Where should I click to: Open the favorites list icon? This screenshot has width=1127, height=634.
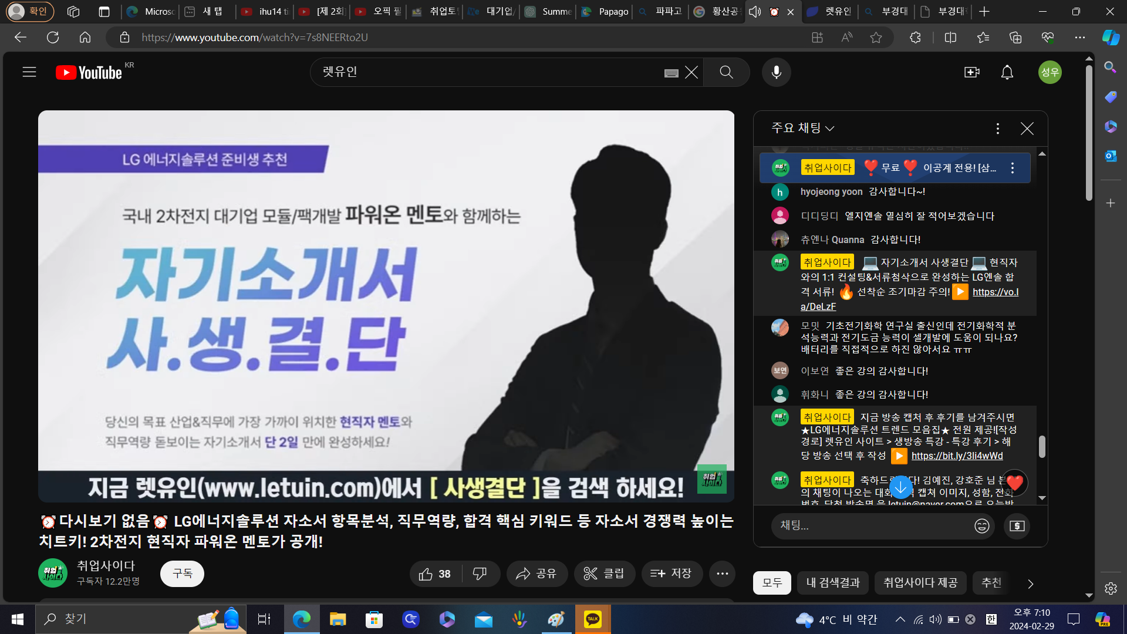point(983,38)
